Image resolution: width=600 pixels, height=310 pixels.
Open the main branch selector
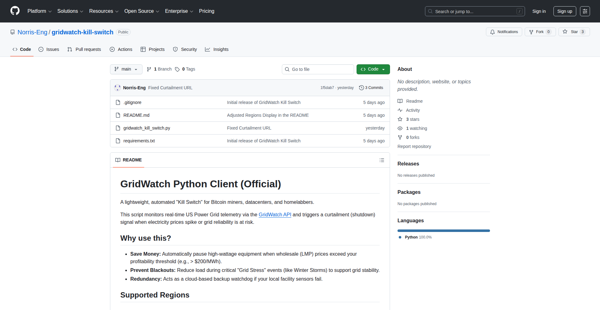(x=126, y=69)
